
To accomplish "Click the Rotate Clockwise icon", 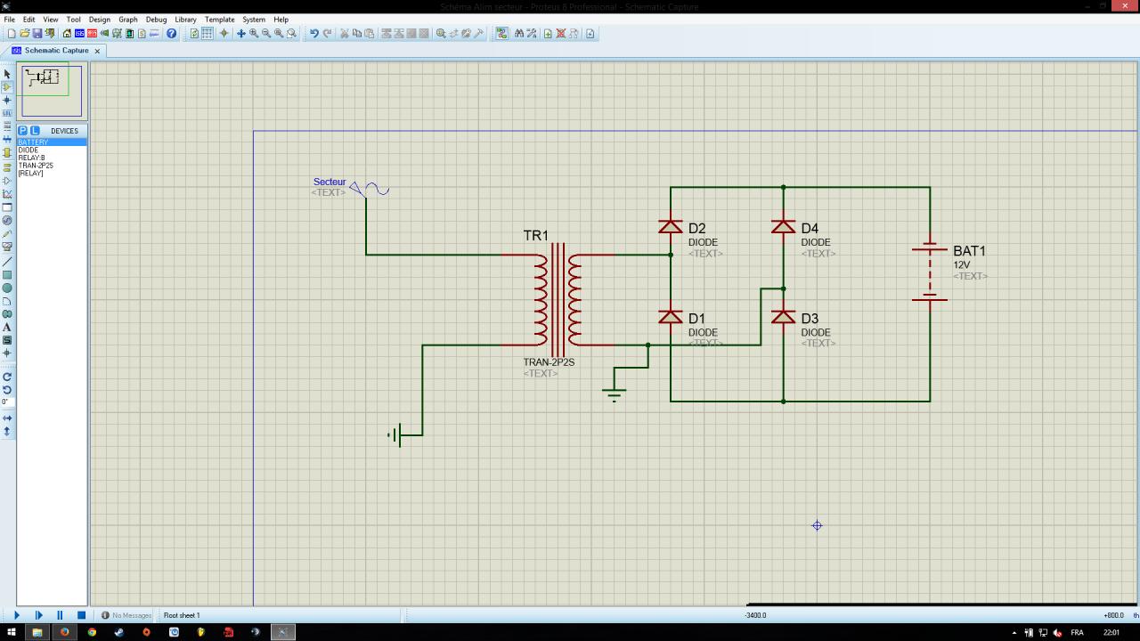I will pos(7,377).
